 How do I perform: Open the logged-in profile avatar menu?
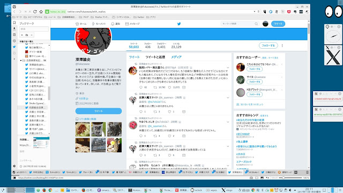265,24
